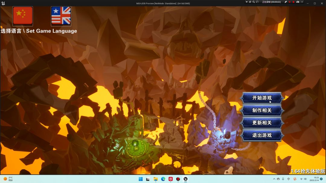Take a screenshot with the camera icon

point(298,2)
